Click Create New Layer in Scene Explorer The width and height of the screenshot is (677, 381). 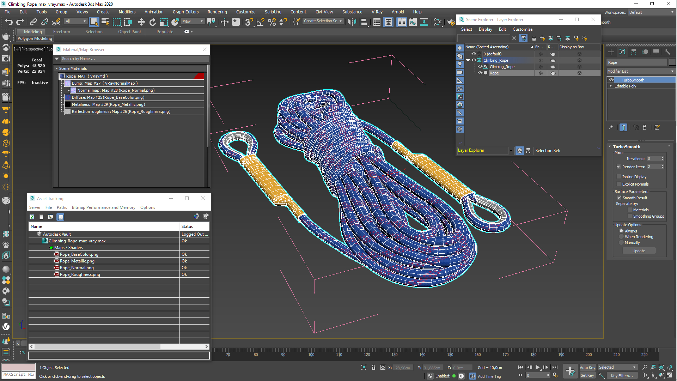point(542,38)
